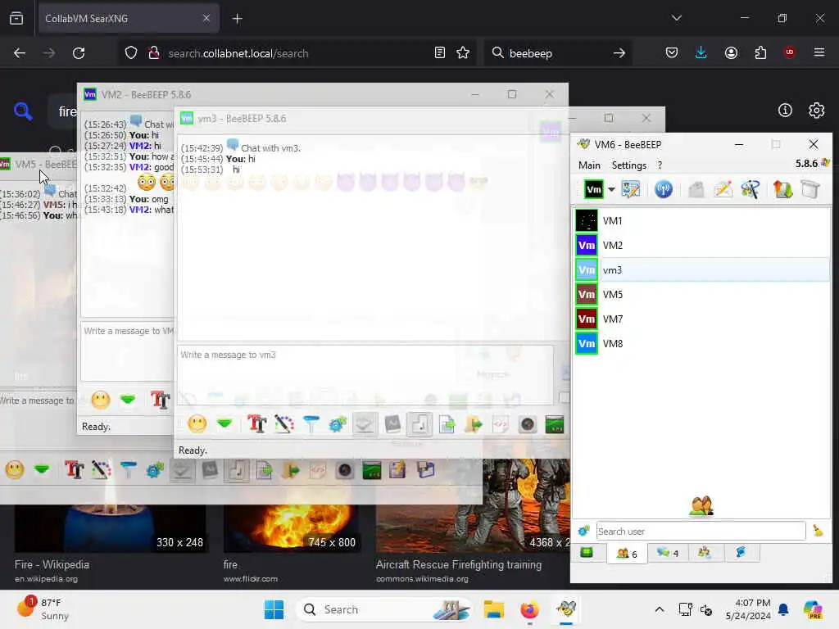839x629 pixels.
Task: Click the window icon ending the VM5 chat toolbar
Action: point(425,470)
